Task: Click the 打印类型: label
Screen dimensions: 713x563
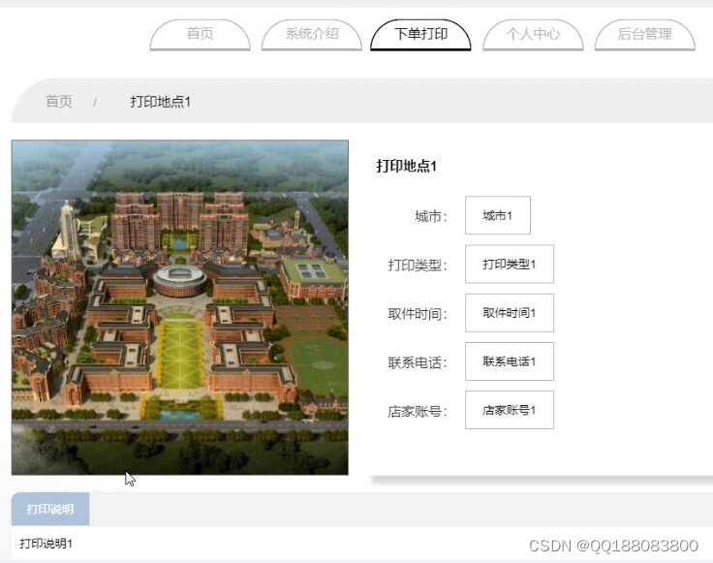Action: click(418, 266)
